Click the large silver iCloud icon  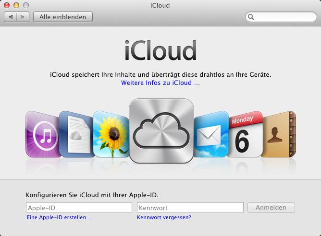pos(161,131)
